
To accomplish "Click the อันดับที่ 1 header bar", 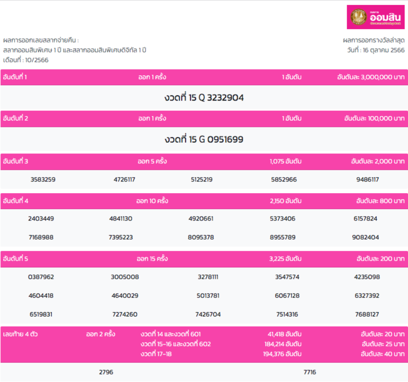I will point(204,77).
